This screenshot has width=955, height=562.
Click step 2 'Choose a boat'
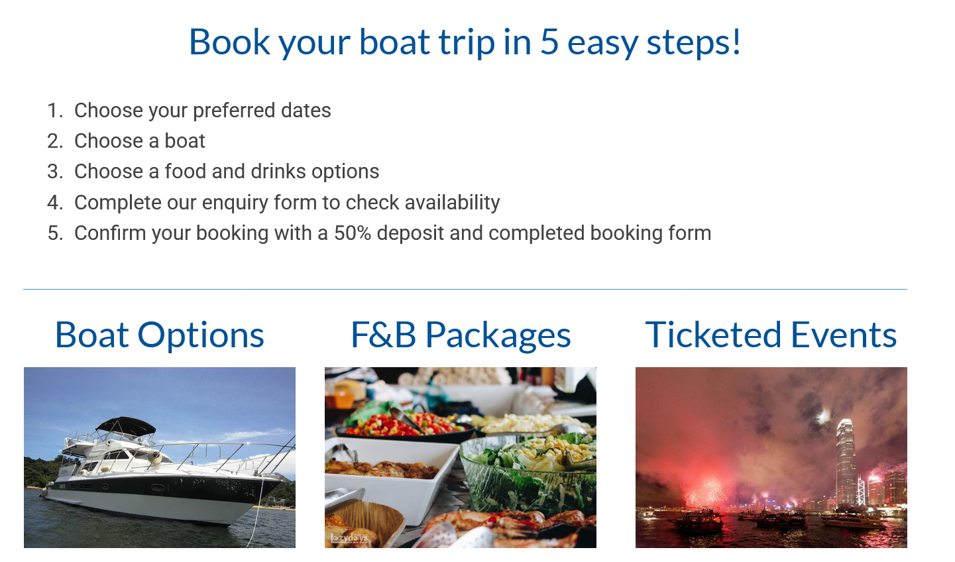point(140,140)
